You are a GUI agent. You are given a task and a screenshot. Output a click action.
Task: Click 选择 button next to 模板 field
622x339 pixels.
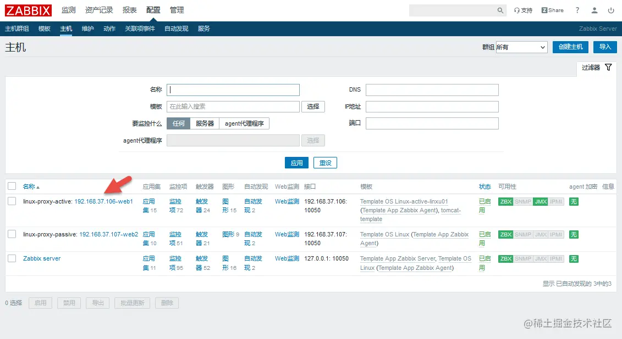point(313,106)
